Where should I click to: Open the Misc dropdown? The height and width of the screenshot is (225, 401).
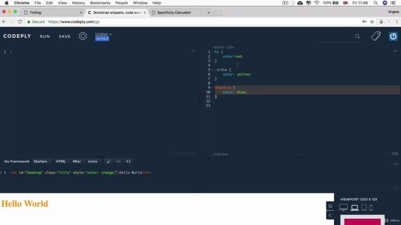78,161
